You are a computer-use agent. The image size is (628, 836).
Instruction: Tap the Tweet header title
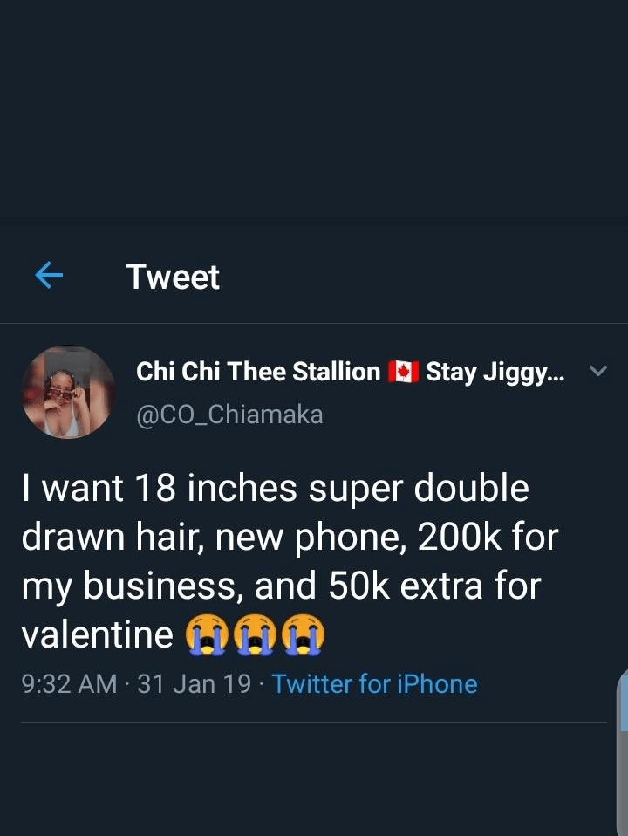click(x=173, y=277)
